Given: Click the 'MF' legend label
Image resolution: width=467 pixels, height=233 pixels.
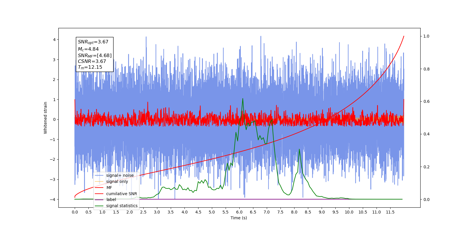Looking at the screenshot, I should pos(109,188).
